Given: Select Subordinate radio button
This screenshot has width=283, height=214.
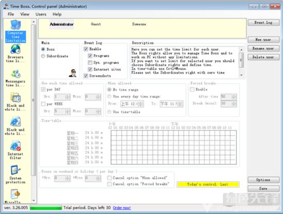Looking at the screenshot, I should tap(43, 56).
